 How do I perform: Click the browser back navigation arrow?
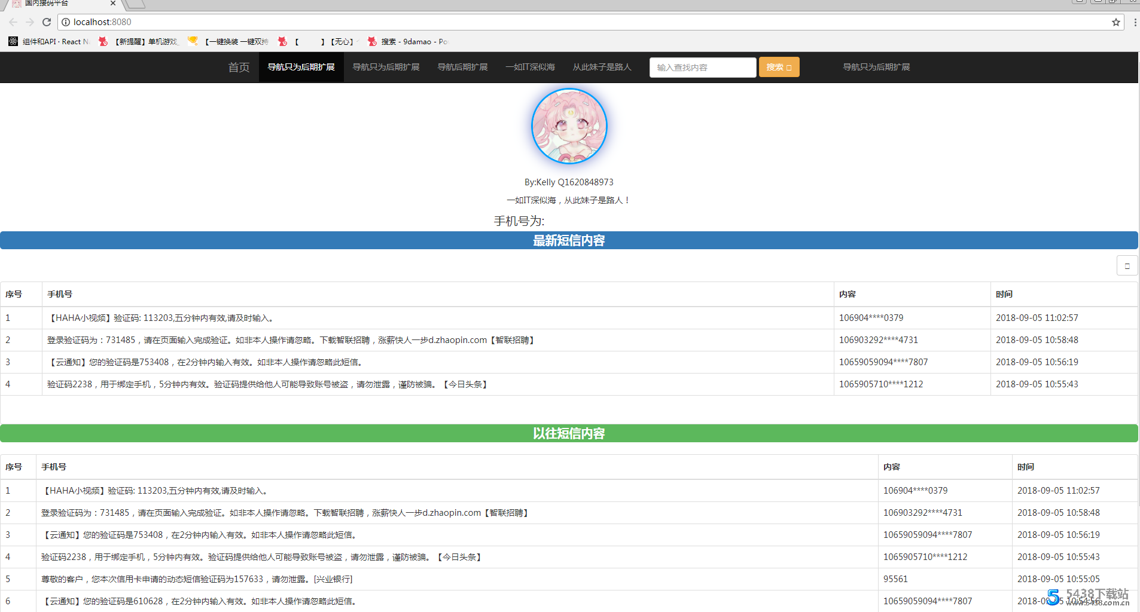click(x=13, y=22)
